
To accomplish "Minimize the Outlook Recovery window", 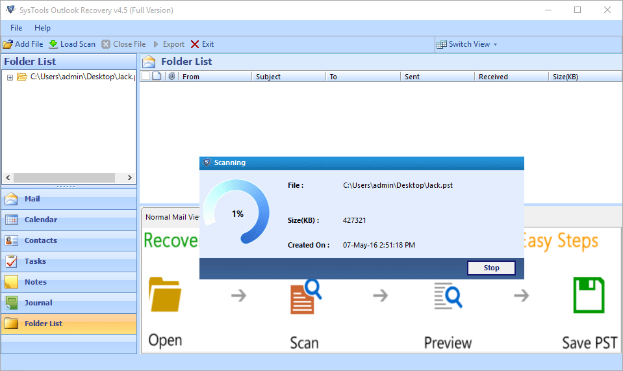I will 548,10.
